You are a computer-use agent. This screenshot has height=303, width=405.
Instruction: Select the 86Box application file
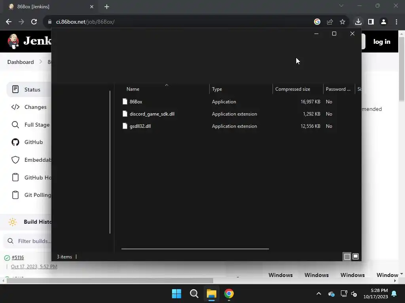(136, 102)
